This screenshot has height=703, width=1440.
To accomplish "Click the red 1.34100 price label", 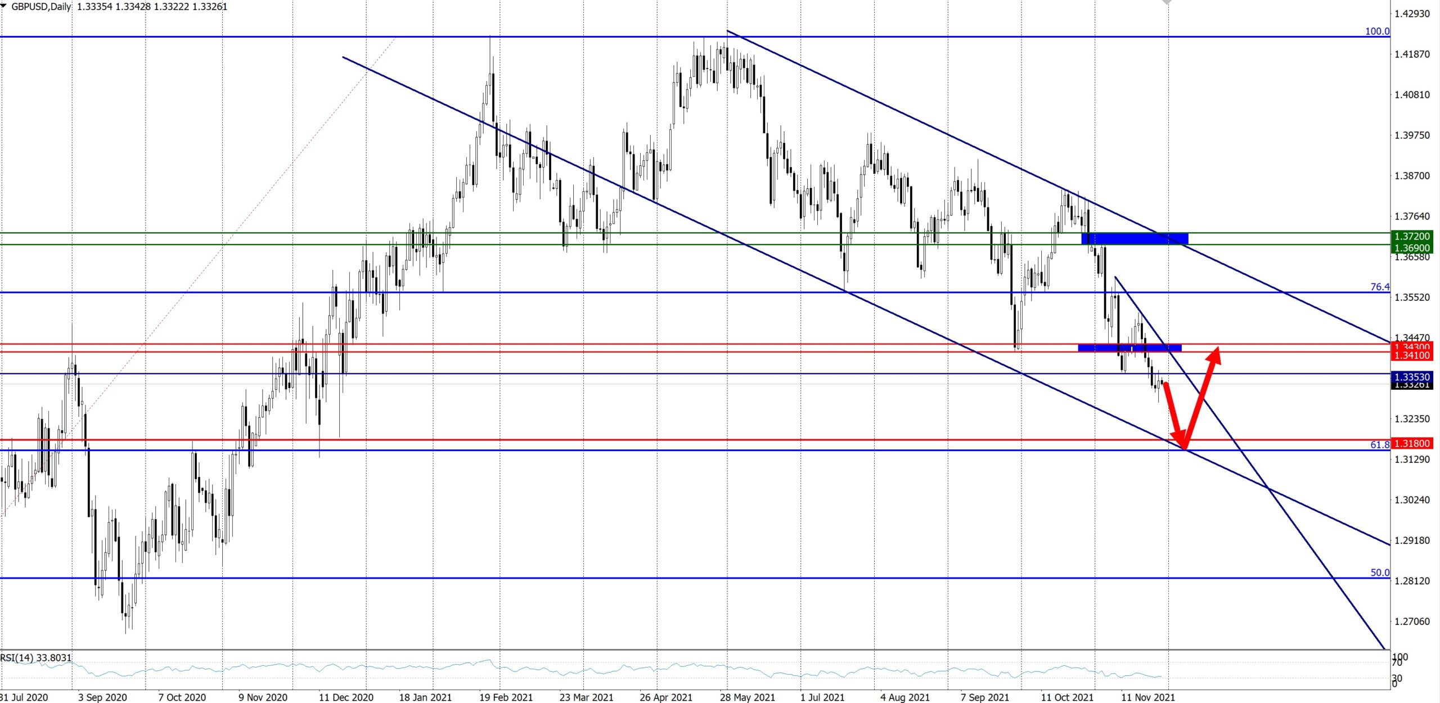I will point(1411,355).
